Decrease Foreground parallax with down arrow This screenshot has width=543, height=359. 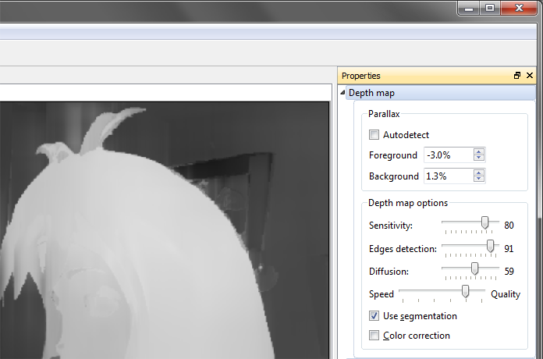pos(479,158)
